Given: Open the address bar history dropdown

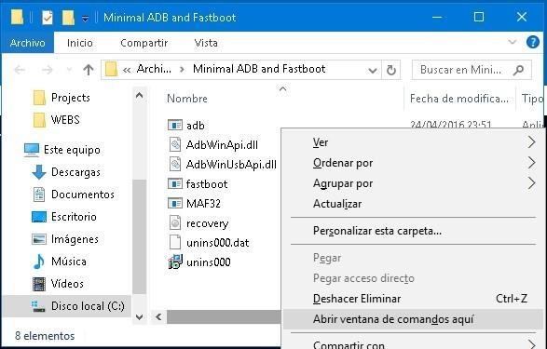Looking at the screenshot, I should (x=372, y=71).
